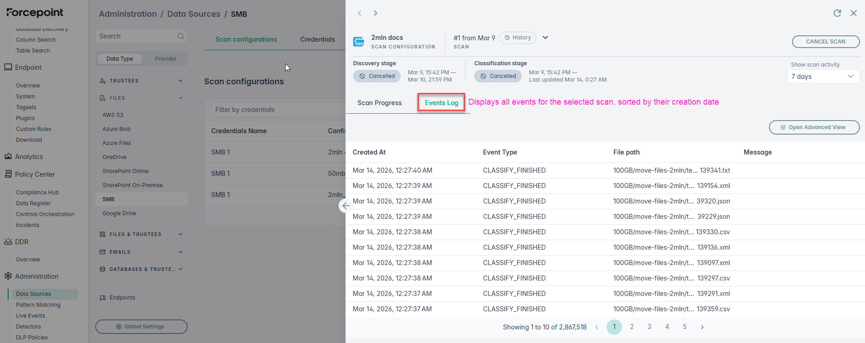Open scan History
865x343 pixels.
(517, 38)
